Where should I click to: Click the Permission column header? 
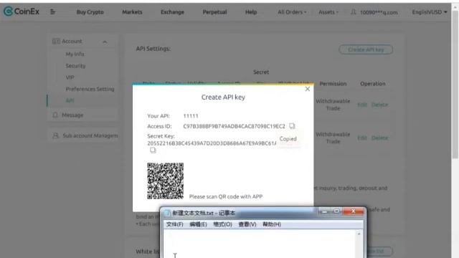click(x=333, y=84)
